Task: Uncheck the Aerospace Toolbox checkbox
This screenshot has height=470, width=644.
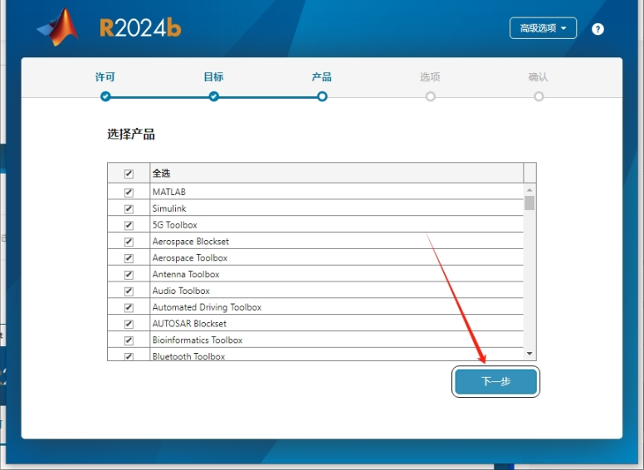Action: point(129,258)
